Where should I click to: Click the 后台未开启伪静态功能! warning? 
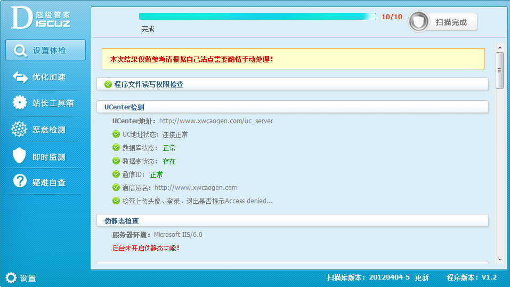point(145,248)
